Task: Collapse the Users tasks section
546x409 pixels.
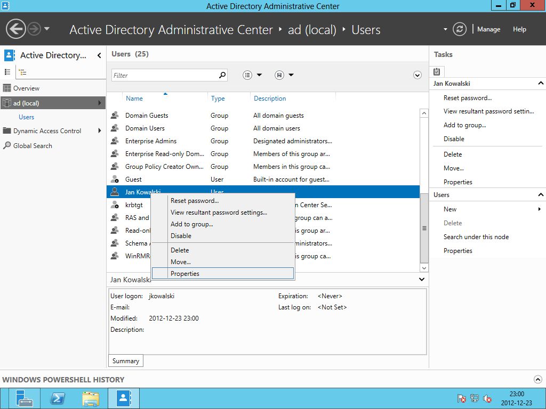Action: (x=541, y=195)
